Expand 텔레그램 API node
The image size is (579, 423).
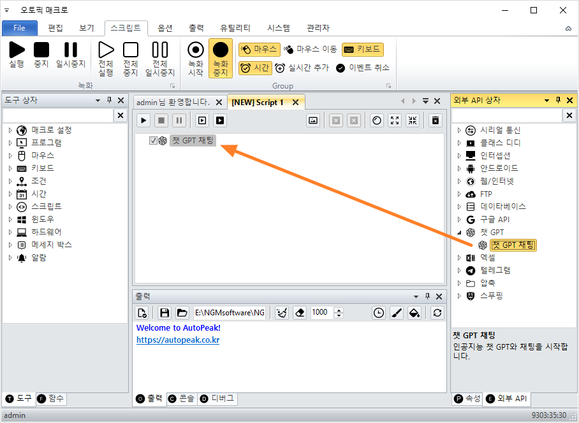[459, 270]
